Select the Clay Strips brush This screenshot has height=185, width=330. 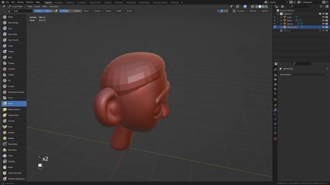pyautogui.click(x=14, y=34)
